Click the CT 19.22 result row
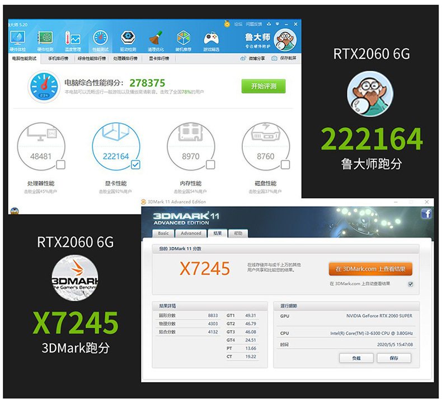442x404 pixels. point(242,356)
